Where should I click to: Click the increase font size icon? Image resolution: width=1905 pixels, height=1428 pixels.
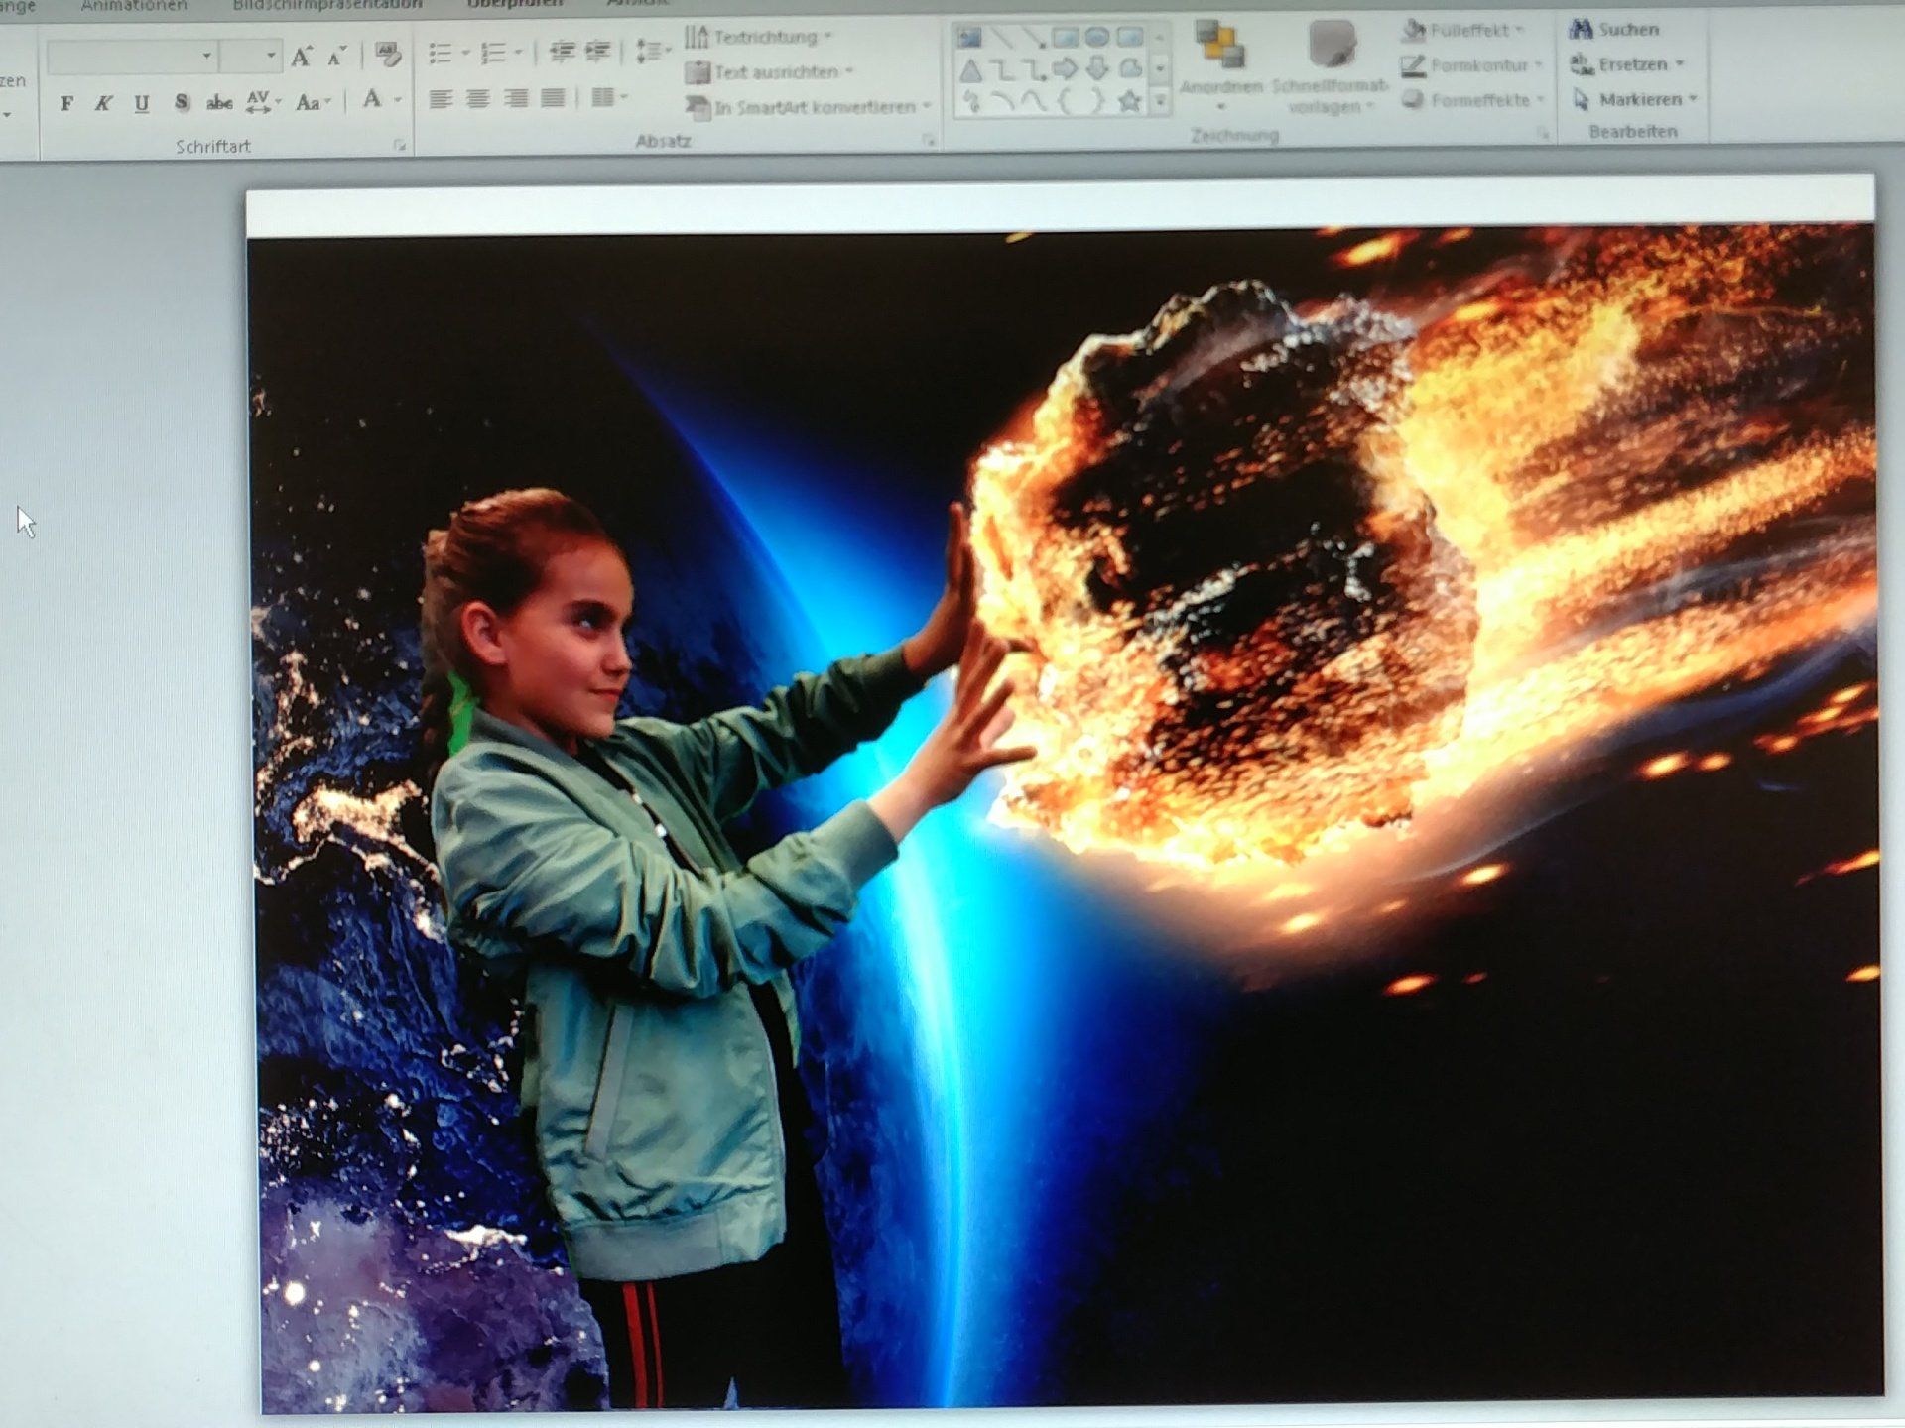(x=301, y=57)
